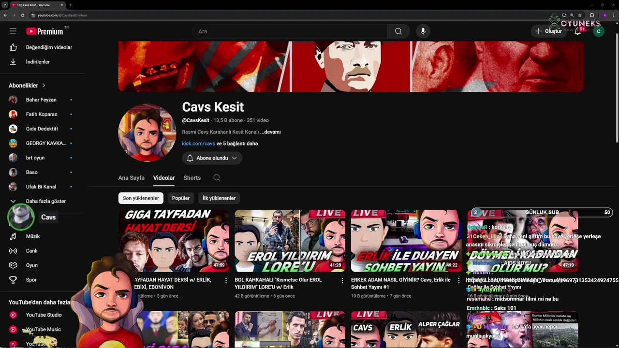The height and width of the screenshot is (348, 619).
Task: Click the Oluştur create button
Action: point(548,31)
